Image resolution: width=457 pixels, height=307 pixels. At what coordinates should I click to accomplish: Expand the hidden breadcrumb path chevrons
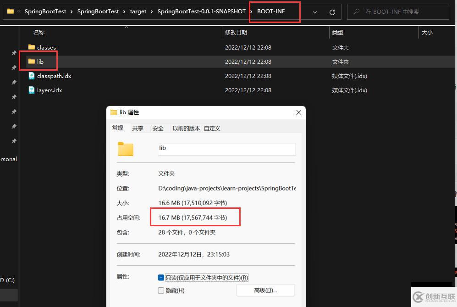click(19, 11)
